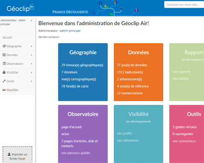Screen dimensions: 204x163
Task: Click the Observatoire card title
Action: [x=83, y=114]
